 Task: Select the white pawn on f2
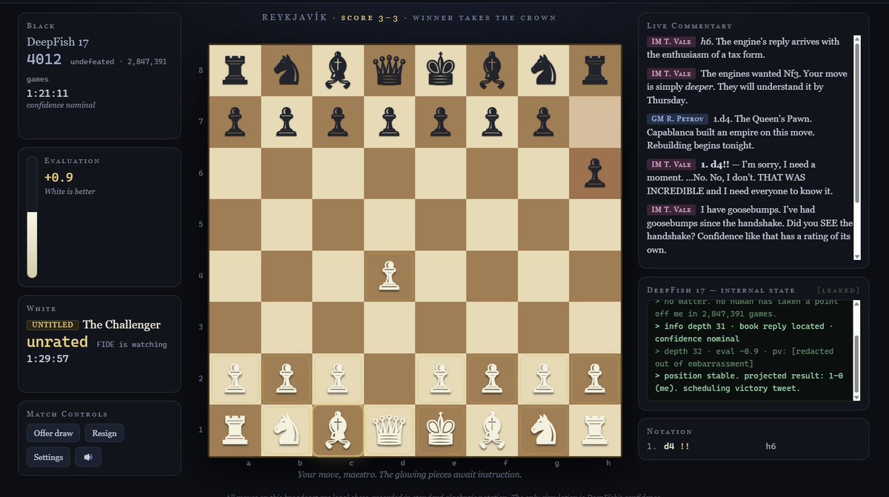pos(492,379)
